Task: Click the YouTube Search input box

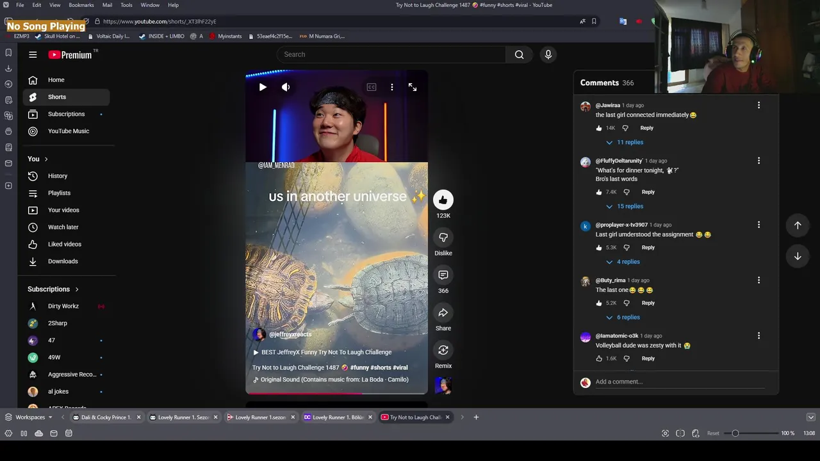Action: click(x=391, y=54)
